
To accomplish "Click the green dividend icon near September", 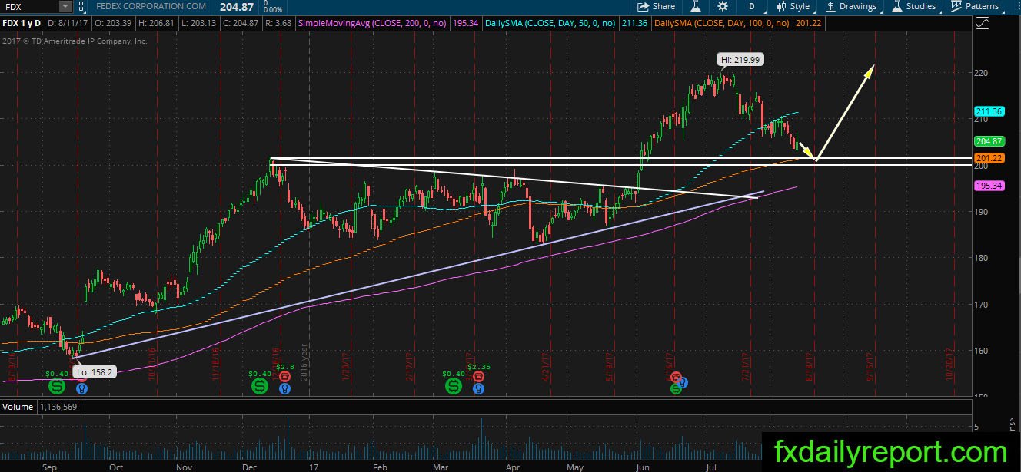I will point(58,385).
